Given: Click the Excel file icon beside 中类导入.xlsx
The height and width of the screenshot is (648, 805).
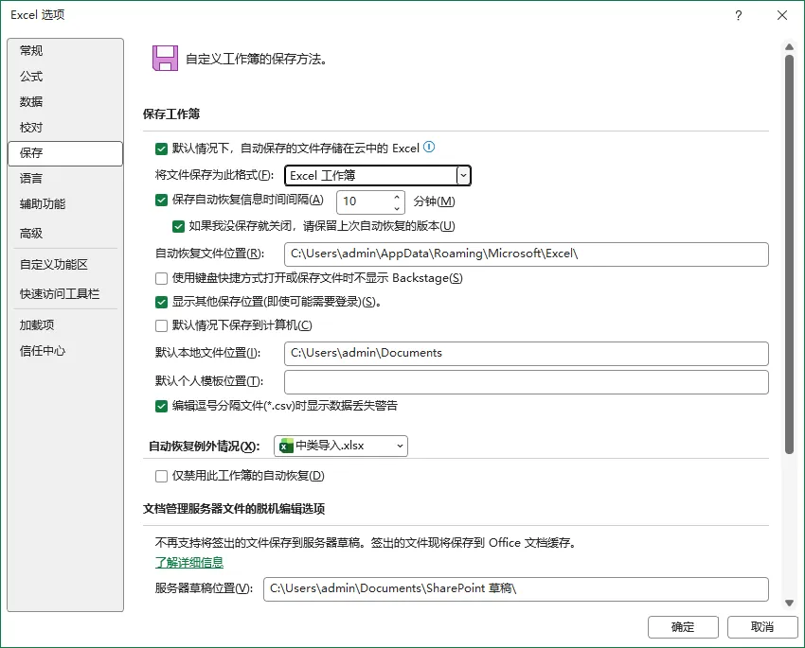Looking at the screenshot, I should pos(286,446).
